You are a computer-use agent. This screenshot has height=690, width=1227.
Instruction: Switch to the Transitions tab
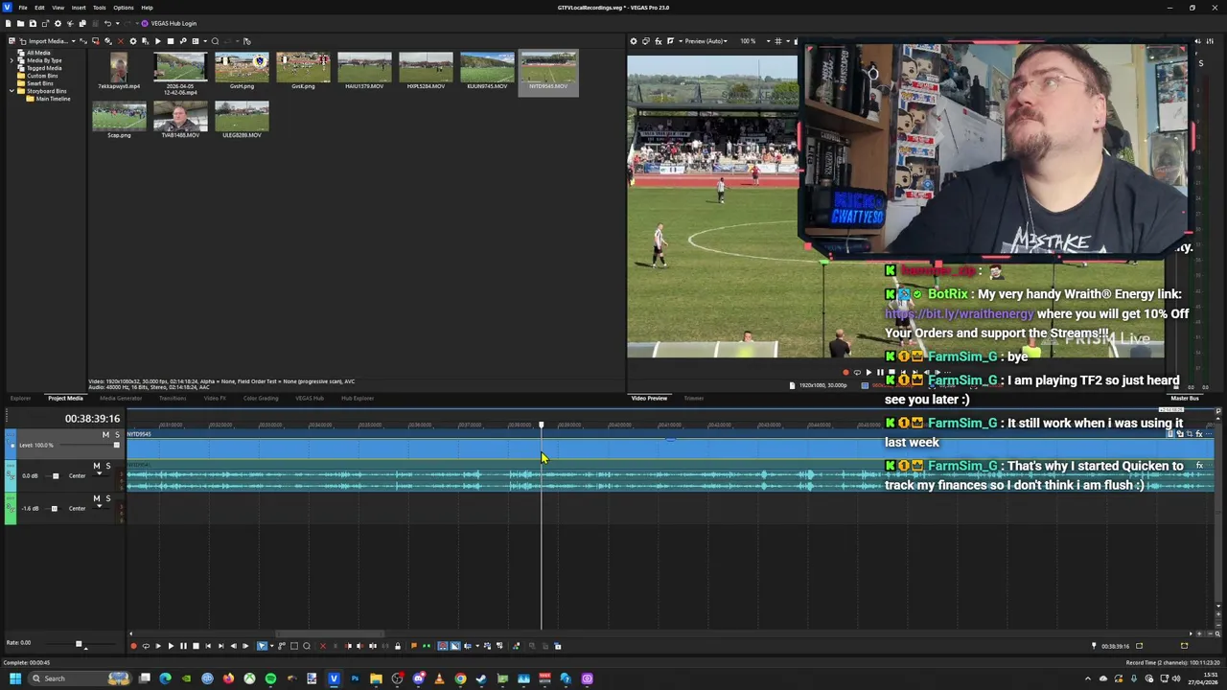[173, 398]
